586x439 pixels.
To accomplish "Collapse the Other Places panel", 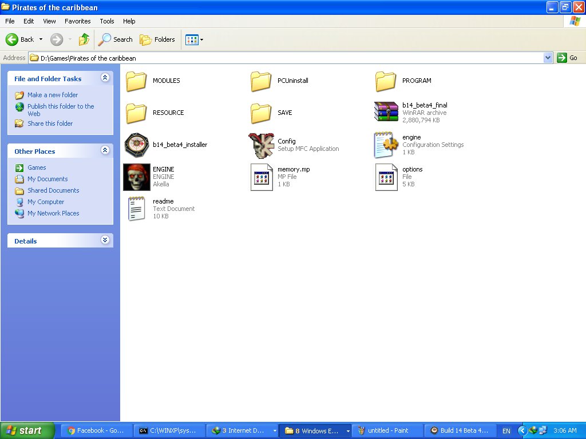I will (105, 150).
